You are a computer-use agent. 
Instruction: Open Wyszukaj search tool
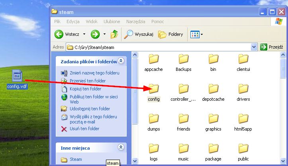[139, 34]
